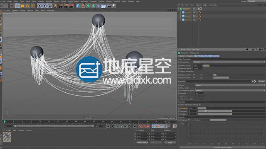The height and width of the screenshot is (149, 266).
Task: Jump to the end of timeline
Action: click(x=135, y=126)
